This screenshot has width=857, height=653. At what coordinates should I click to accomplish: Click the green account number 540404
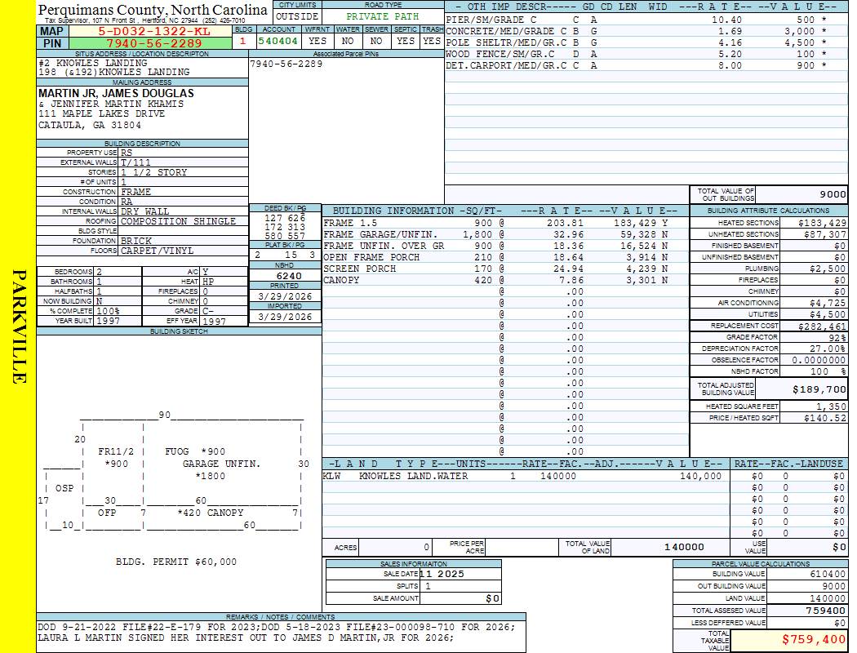tap(278, 40)
